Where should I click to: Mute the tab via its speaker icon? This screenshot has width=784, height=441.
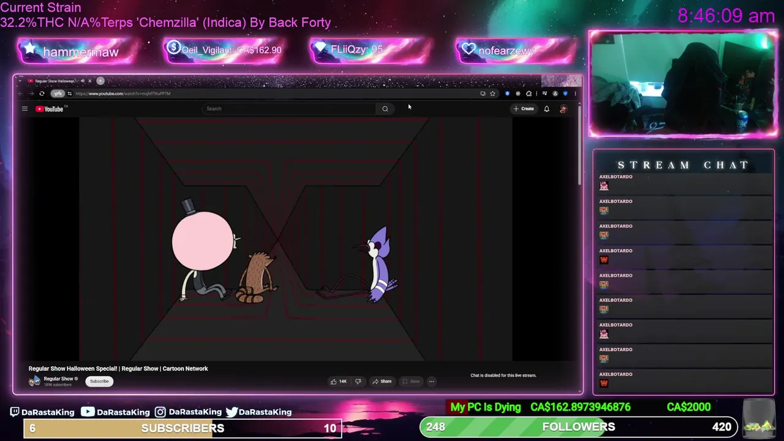point(83,81)
